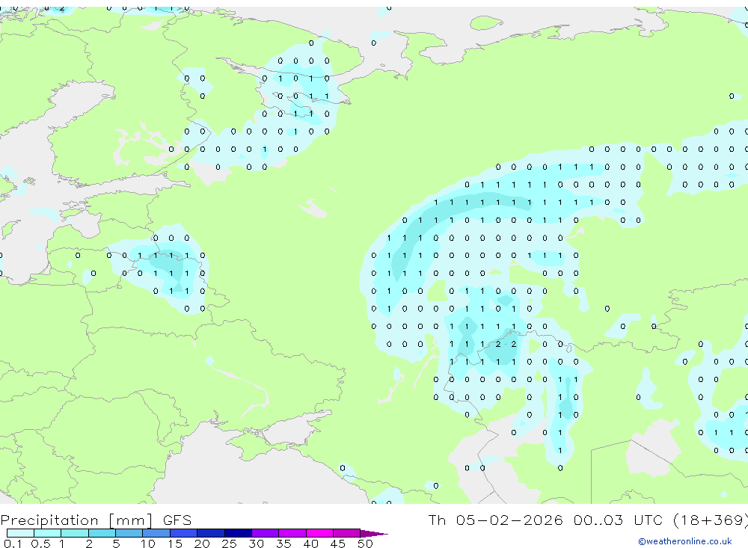This screenshot has height=548, width=748.
Task: Select legend swatch between 20 and 25
Action: (x=211, y=533)
